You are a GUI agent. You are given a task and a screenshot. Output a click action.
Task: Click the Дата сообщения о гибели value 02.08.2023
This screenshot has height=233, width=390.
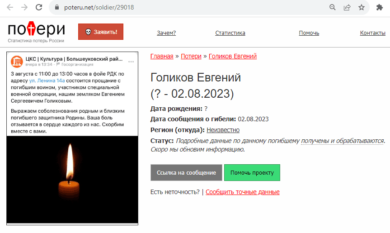[x=253, y=119]
